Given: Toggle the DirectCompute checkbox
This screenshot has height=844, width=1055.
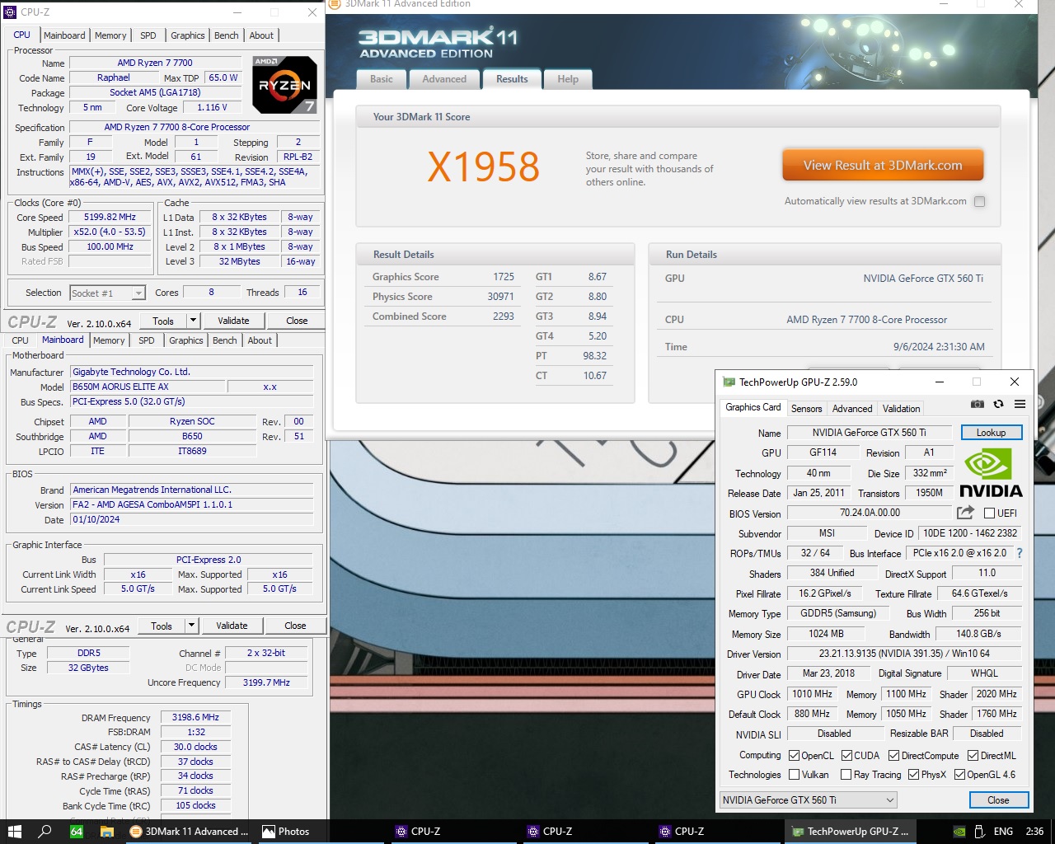Looking at the screenshot, I should click(893, 755).
